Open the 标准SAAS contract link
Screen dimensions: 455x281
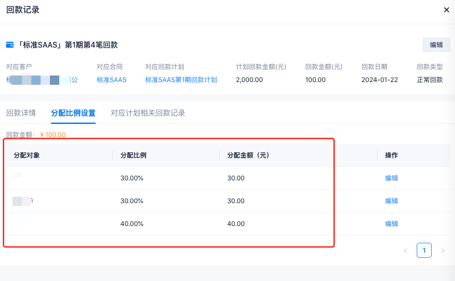(x=112, y=80)
